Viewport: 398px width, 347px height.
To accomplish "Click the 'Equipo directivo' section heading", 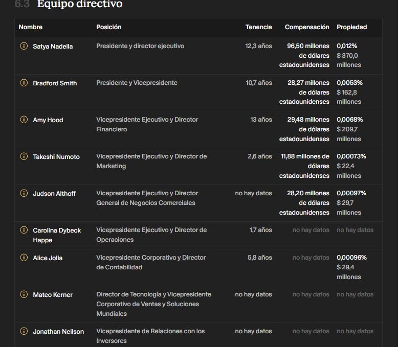I will (x=80, y=4).
